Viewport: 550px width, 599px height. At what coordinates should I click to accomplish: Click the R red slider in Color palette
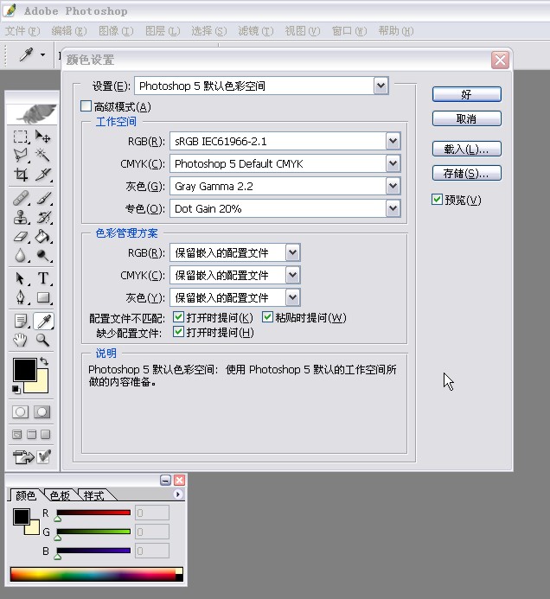point(93,513)
